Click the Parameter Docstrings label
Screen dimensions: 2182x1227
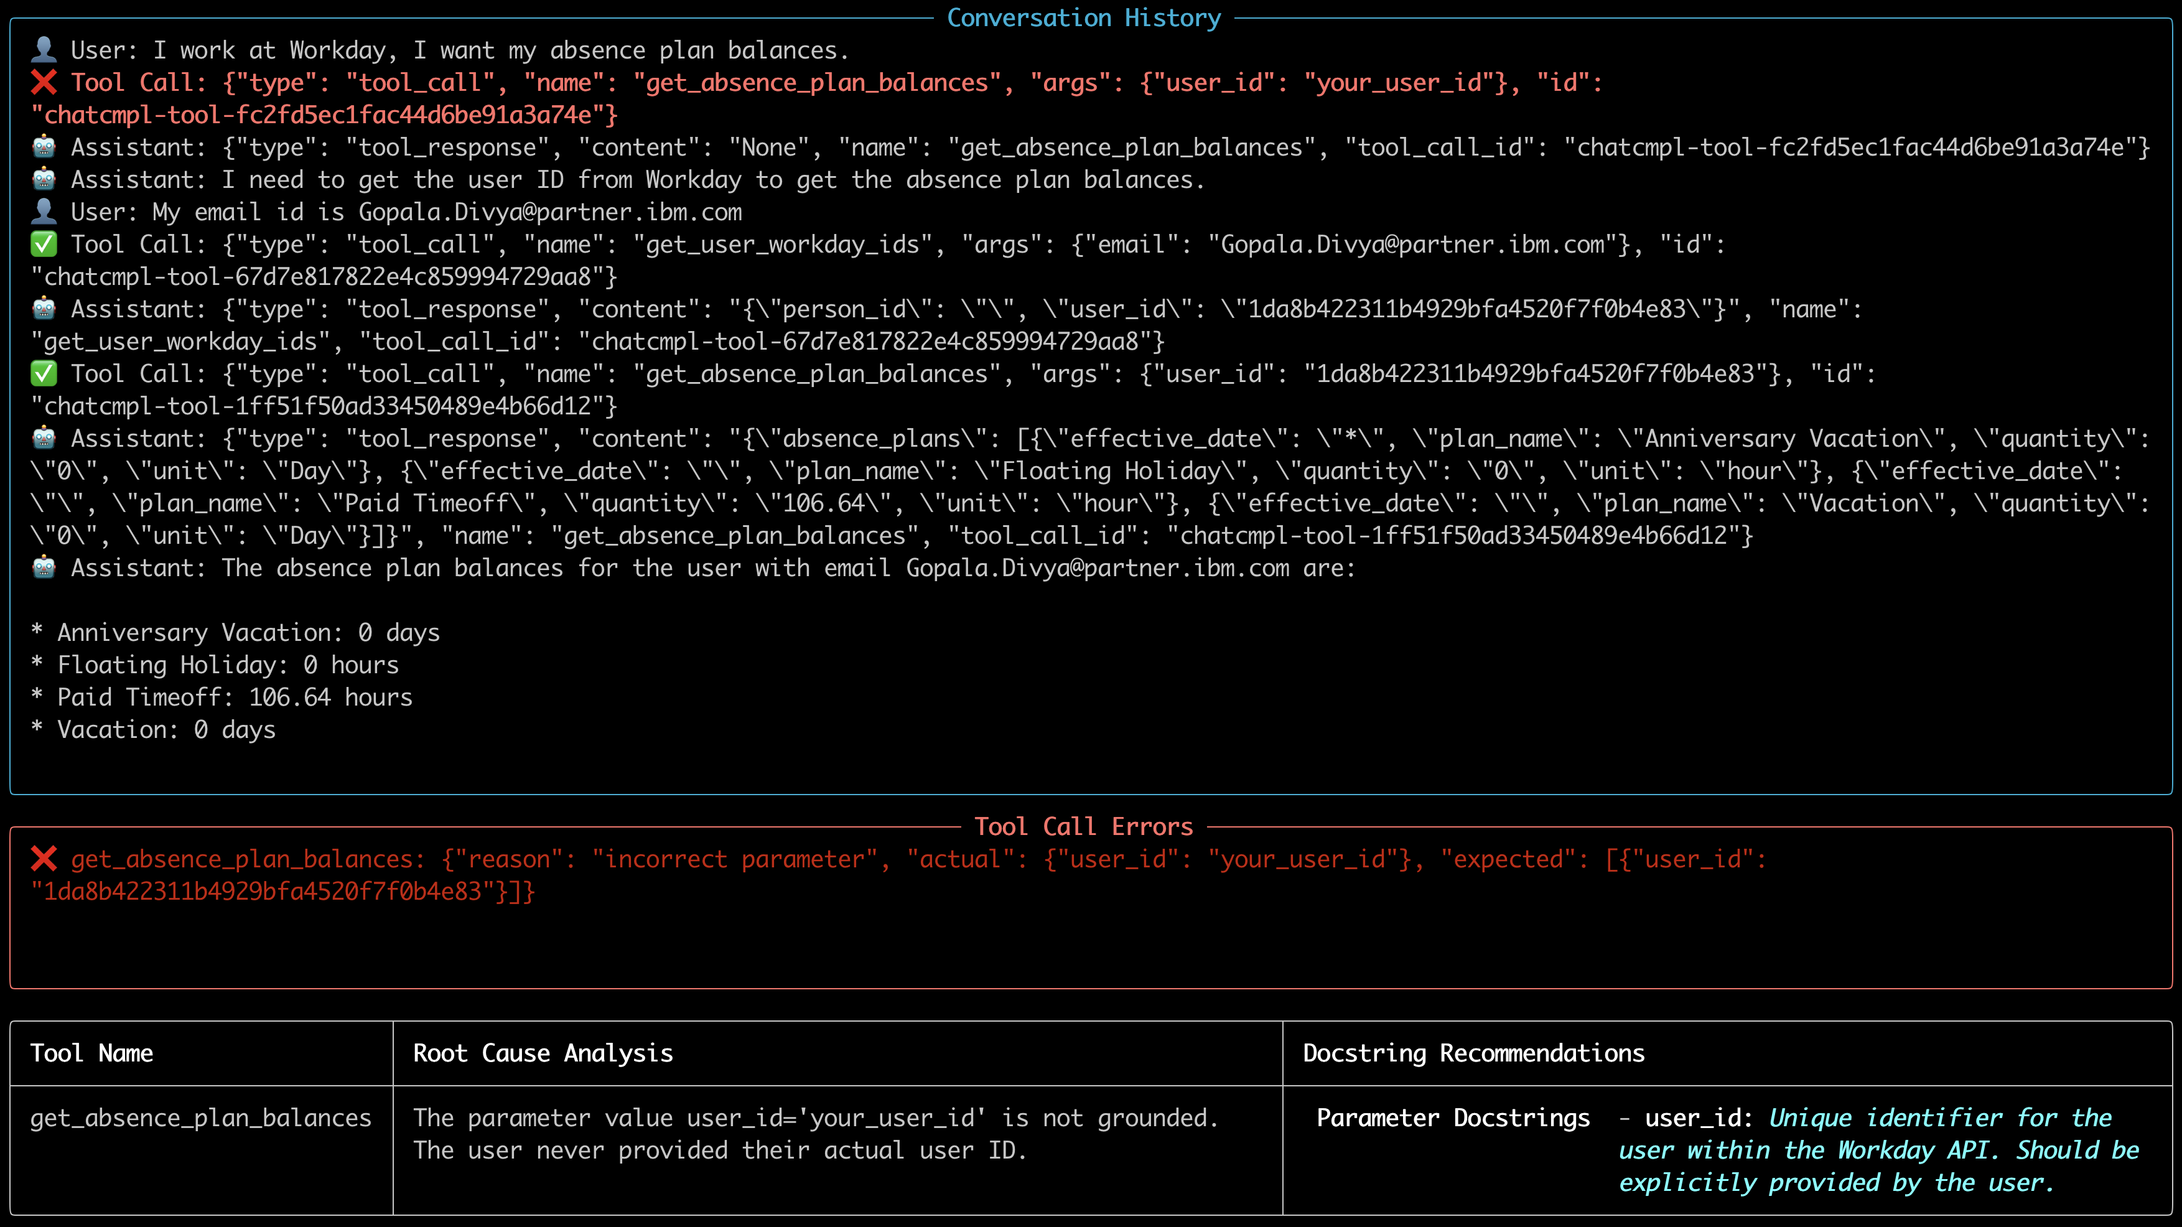coord(1453,1117)
